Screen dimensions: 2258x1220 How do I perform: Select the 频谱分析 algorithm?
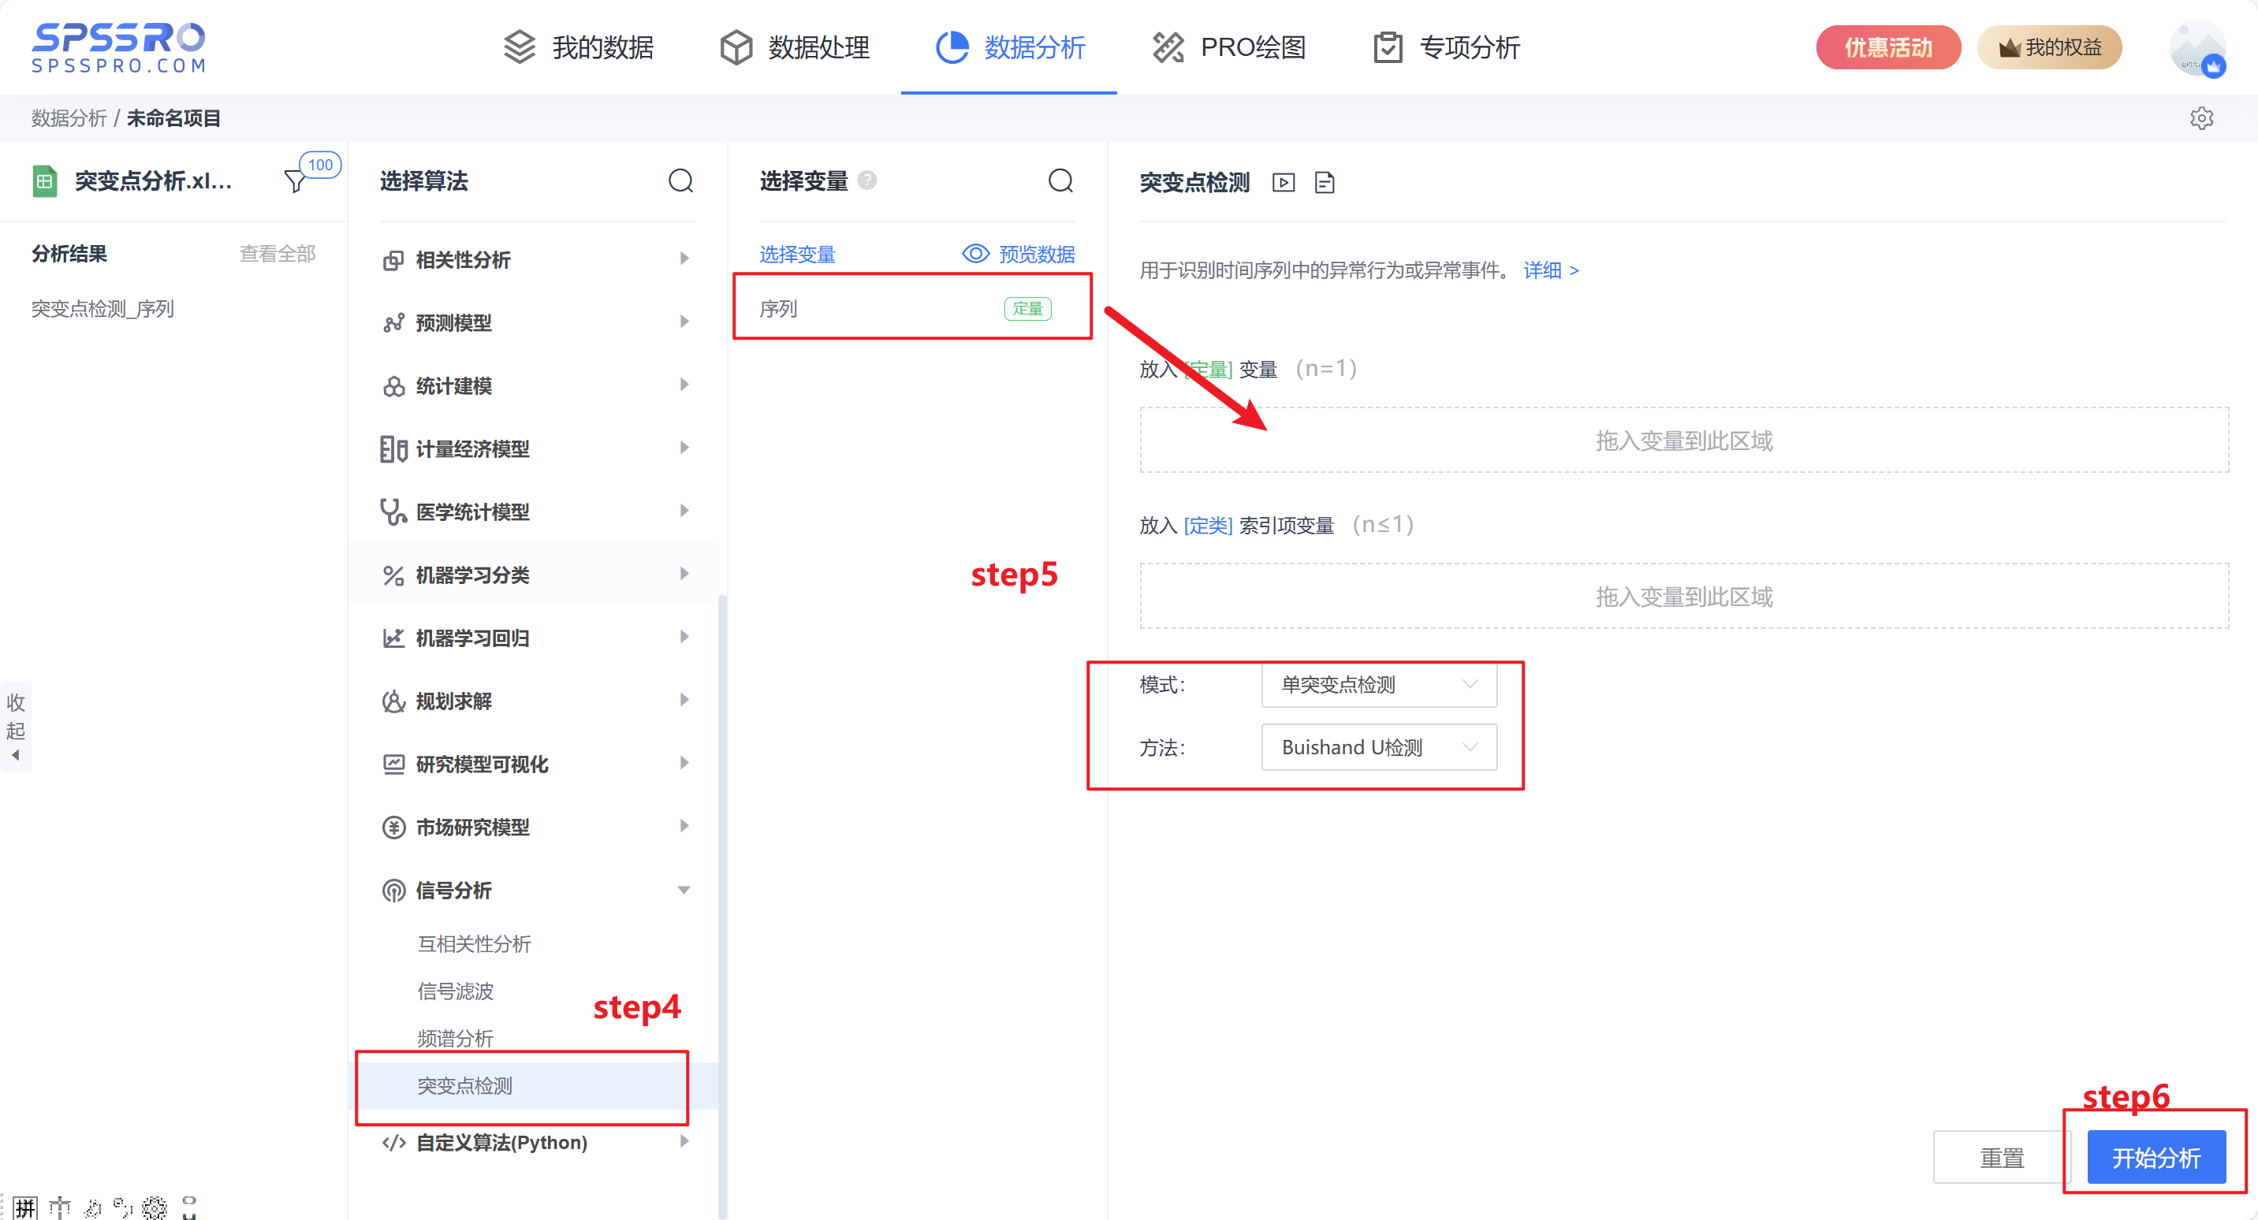[455, 1039]
